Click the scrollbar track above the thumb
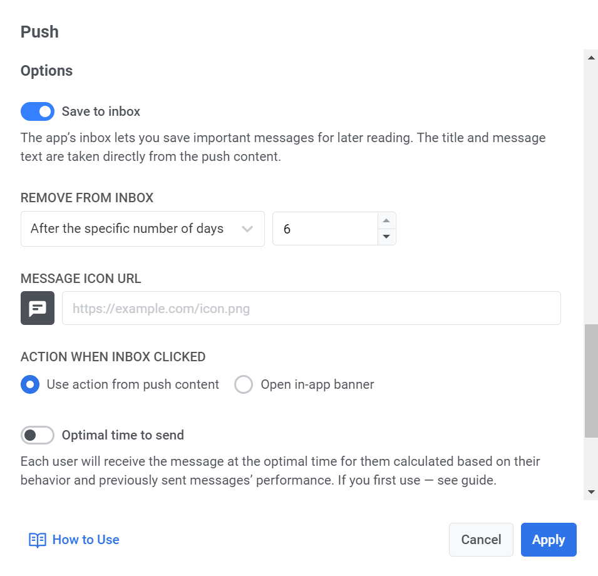Image resolution: width=598 pixels, height=576 pixels. point(591,188)
